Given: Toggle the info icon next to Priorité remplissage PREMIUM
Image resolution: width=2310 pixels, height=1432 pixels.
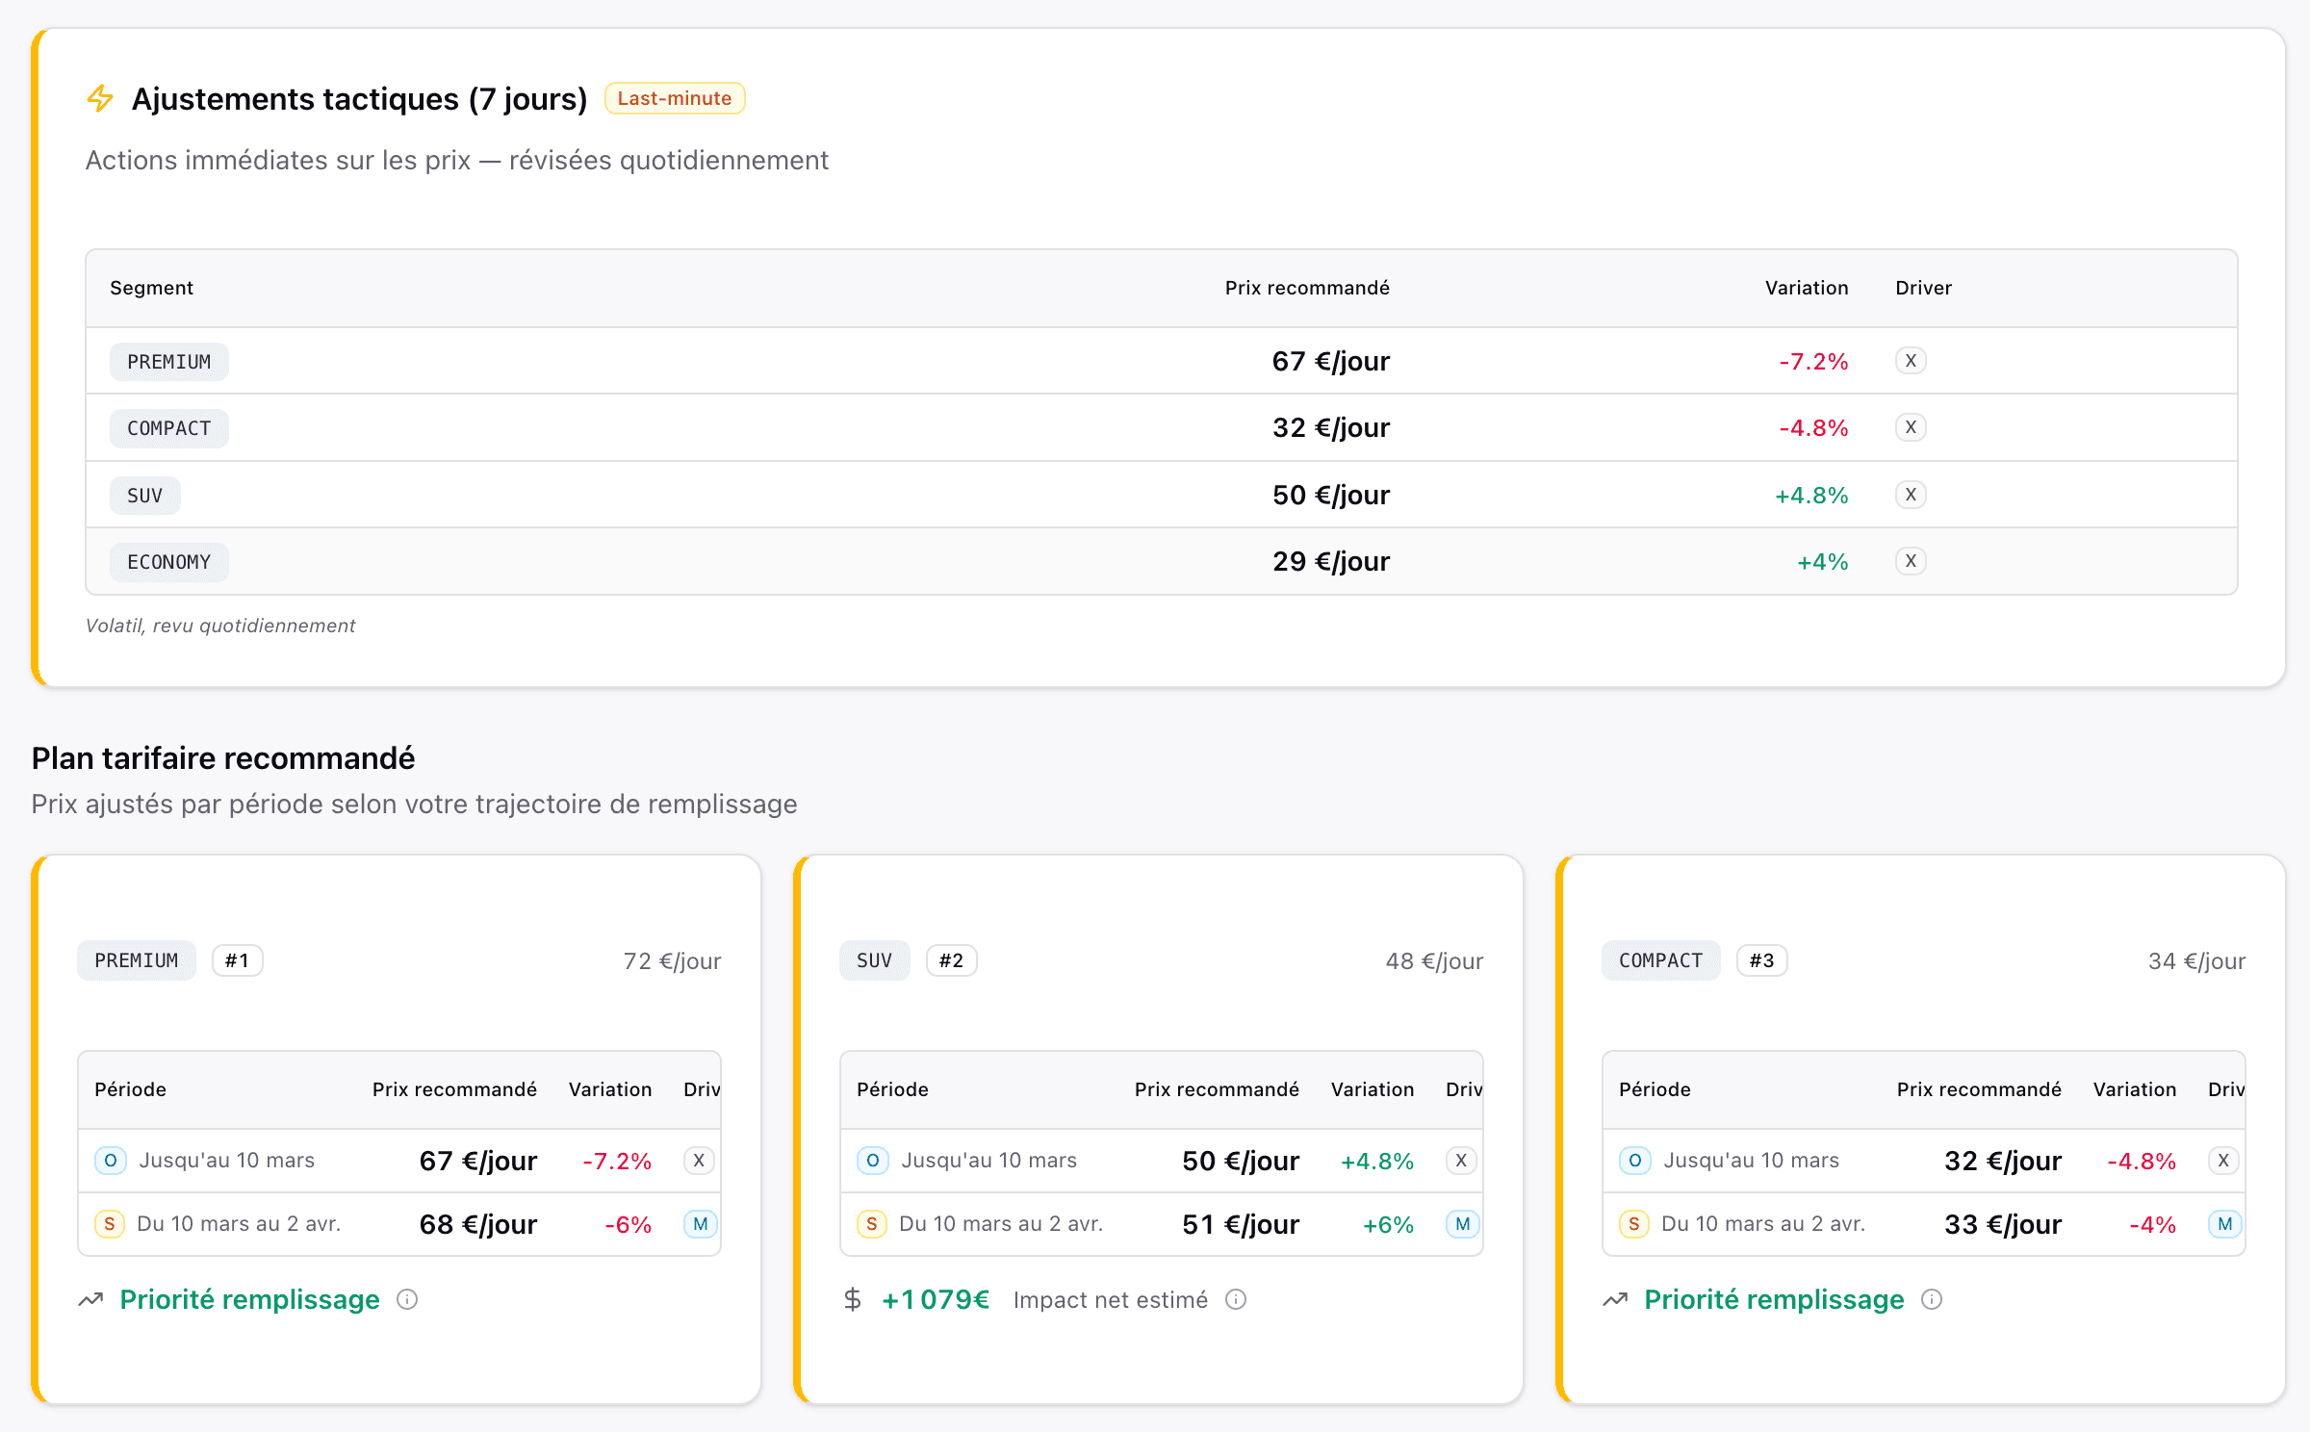Looking at the screenshot, I should (x=408, y=1300).
